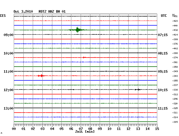
Task: Click the small red event near minute 07
Action: (x=84, y=57)
